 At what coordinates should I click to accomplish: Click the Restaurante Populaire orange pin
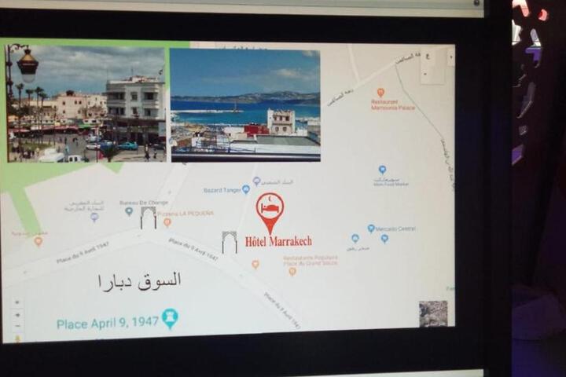[x=292, y=271]
